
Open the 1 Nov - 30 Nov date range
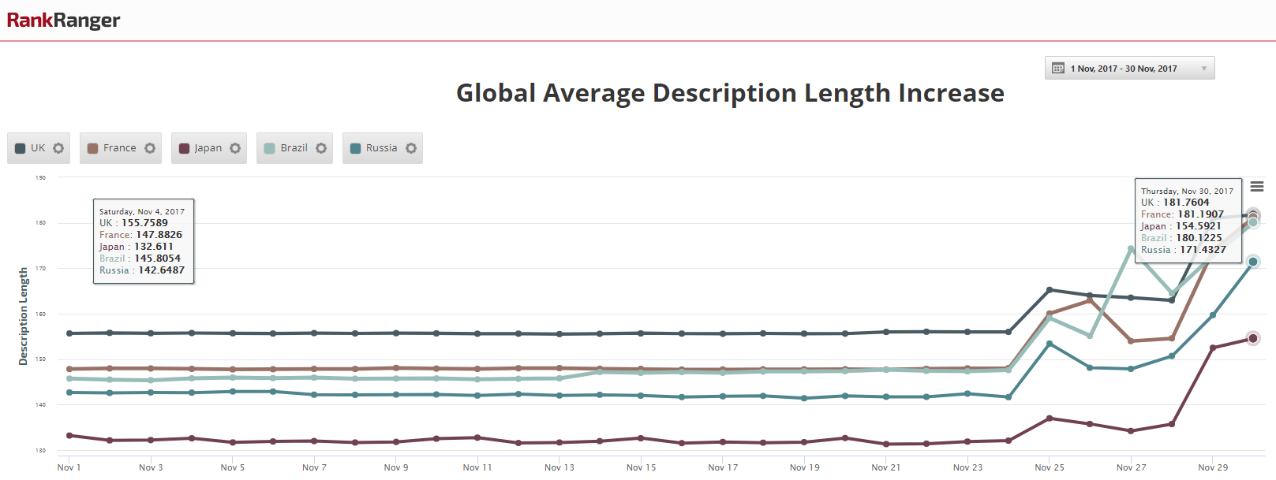tap(1123, 69)
